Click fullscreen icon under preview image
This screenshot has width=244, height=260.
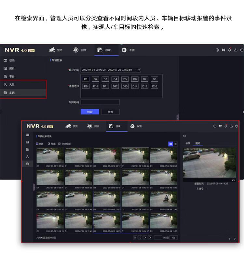[x=233, y=180]
